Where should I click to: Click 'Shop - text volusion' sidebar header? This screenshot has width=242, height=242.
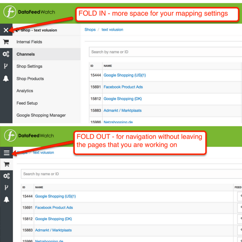(x=39, y=30)
